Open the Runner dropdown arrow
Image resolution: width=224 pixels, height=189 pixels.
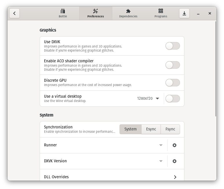point(161,145)
